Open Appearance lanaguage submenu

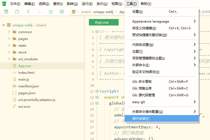pos(162,21)
